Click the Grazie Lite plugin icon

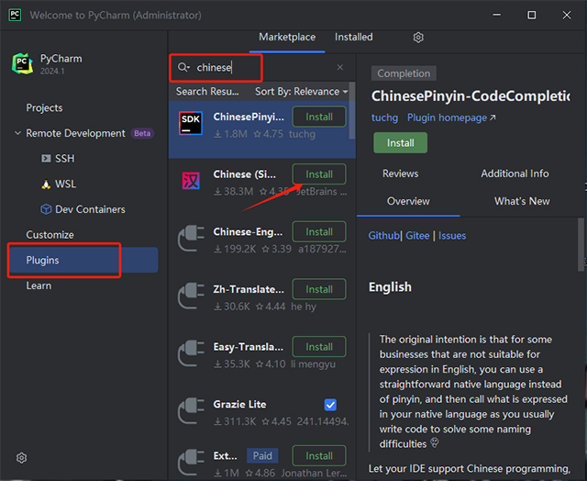(x=192, y=411)
